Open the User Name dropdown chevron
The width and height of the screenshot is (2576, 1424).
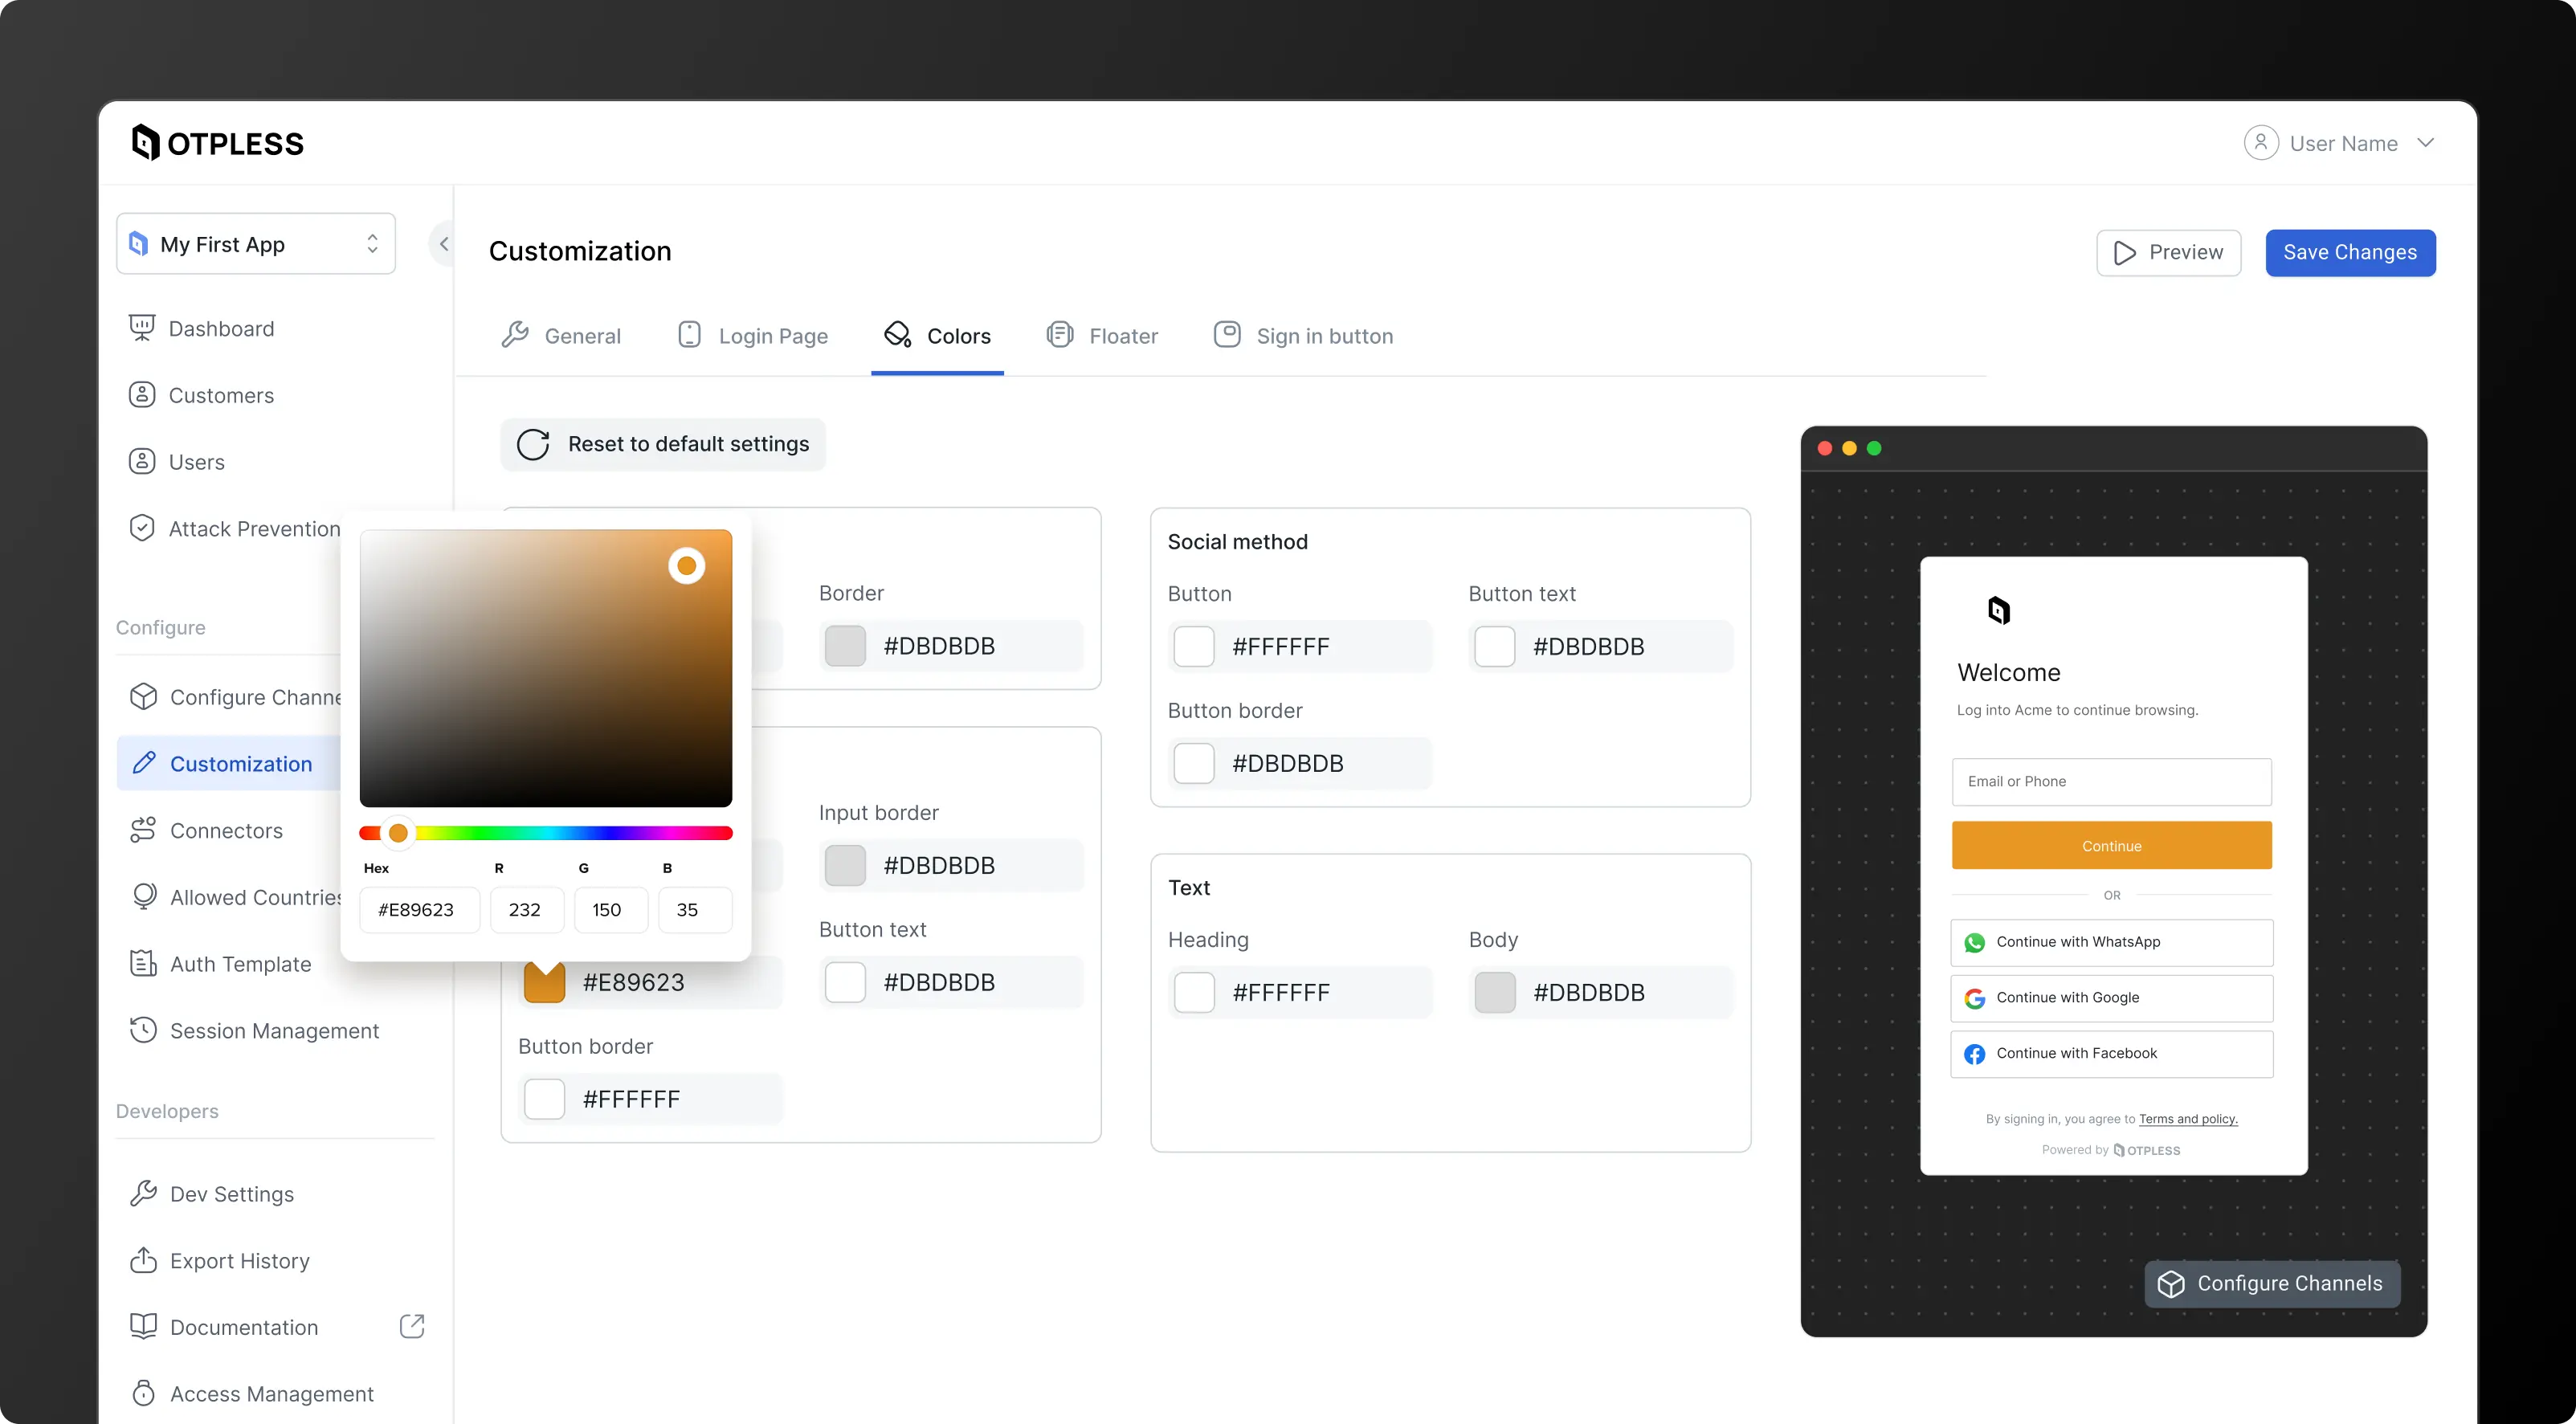tap(2425, 143)
